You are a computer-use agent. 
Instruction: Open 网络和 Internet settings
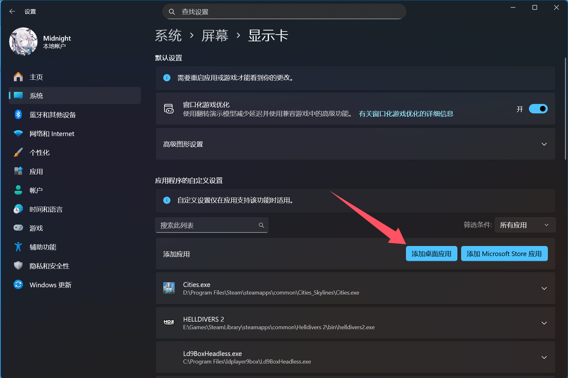coord(52,134)
